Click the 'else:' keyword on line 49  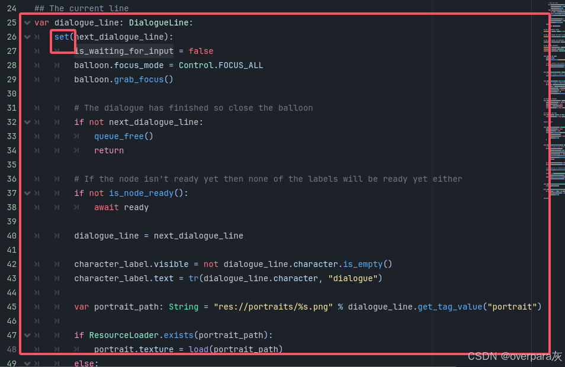point(86,363)
